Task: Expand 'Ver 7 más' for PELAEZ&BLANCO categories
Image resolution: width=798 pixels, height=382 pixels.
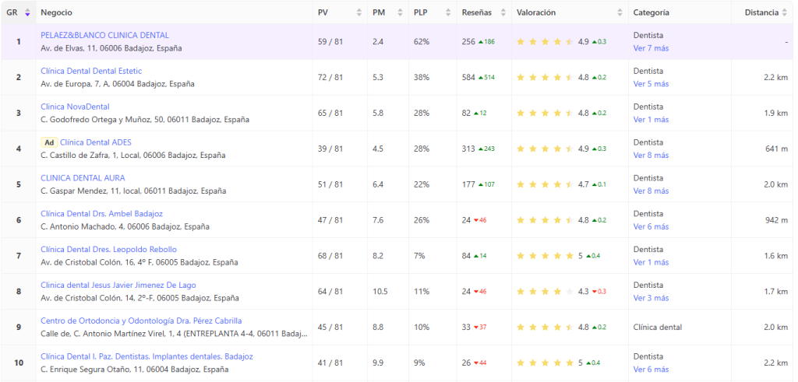Action: (651, 48)
